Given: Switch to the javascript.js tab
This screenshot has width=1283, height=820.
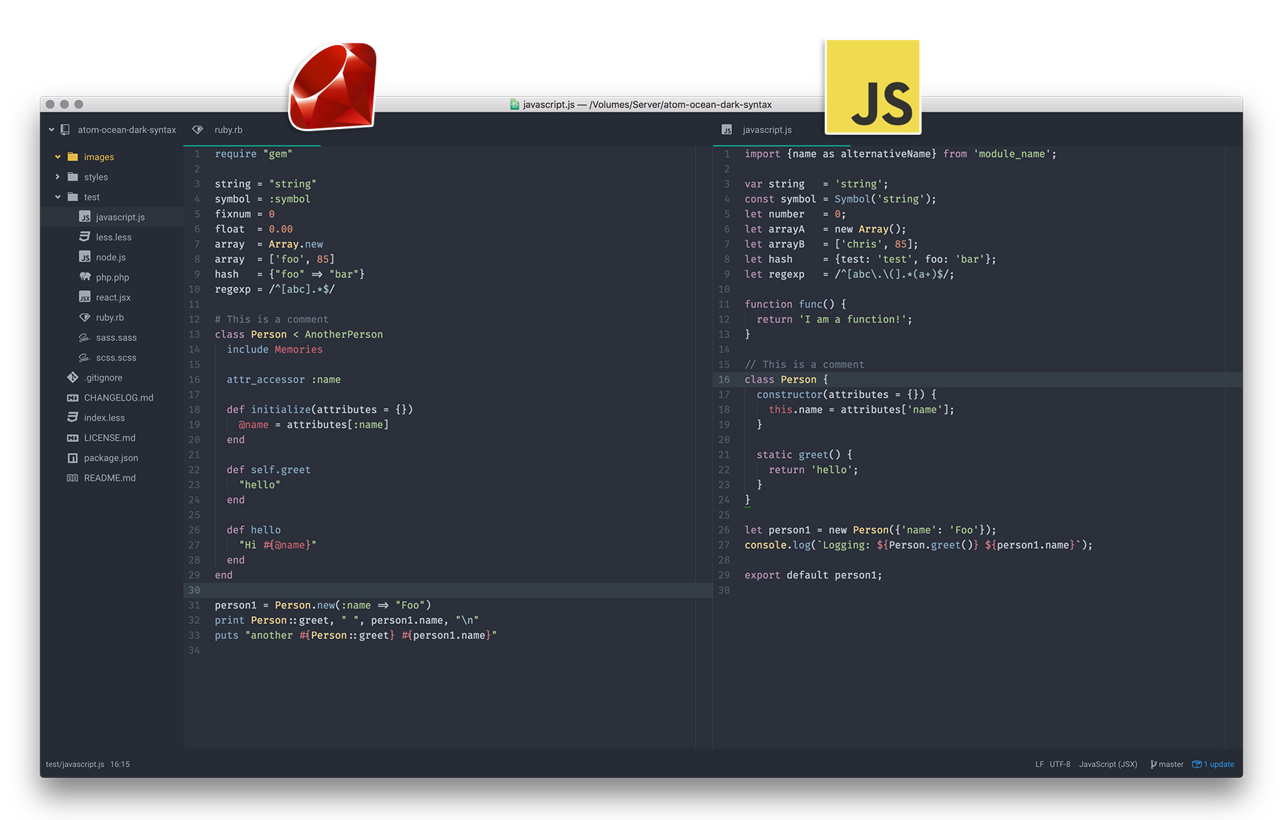Looking at the screenshot, I should 781,130.
